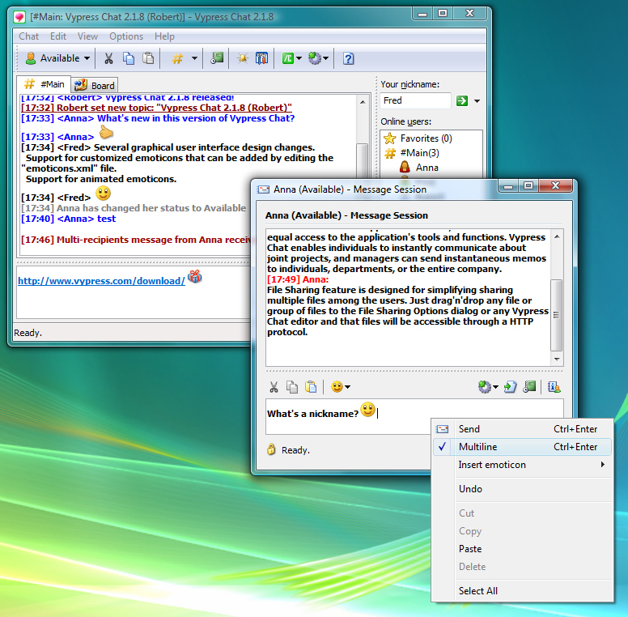This screenshot has width=628, height=617.
Task: Choose Select All from the context menu
Action: point(522,591)
